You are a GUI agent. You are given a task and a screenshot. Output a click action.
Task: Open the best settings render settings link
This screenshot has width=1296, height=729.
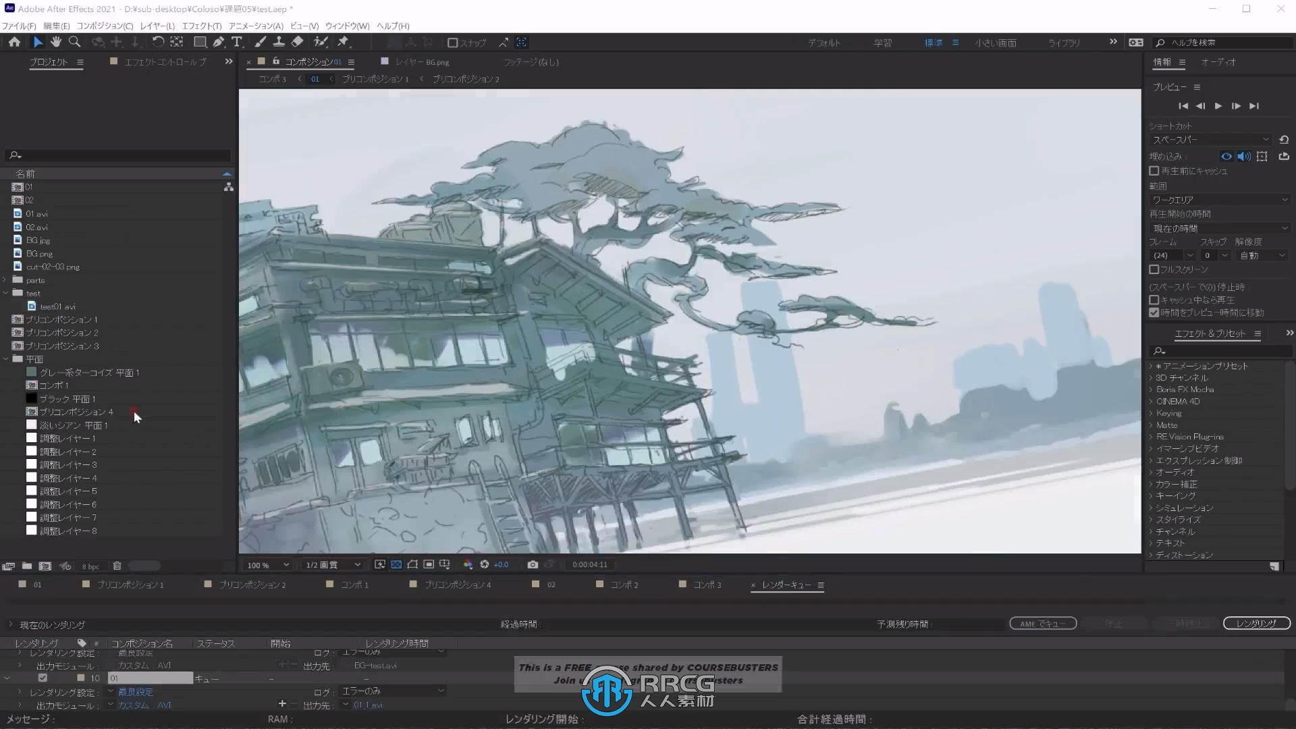(x=136, y=692)
